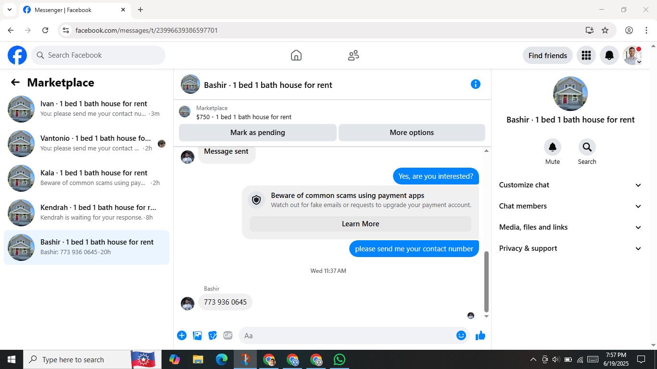Open Chrome's three-dot menu
Image resolution: width=657 pixels, height=369 pixels.
pyautogui.click(x=646, y=30)
